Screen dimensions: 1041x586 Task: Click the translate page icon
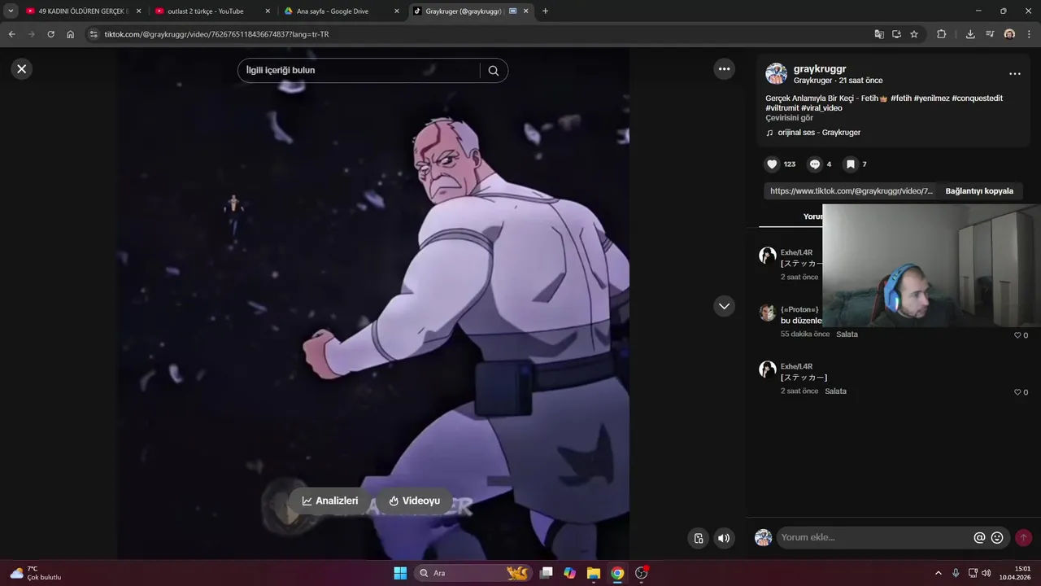tap(879, 34)
